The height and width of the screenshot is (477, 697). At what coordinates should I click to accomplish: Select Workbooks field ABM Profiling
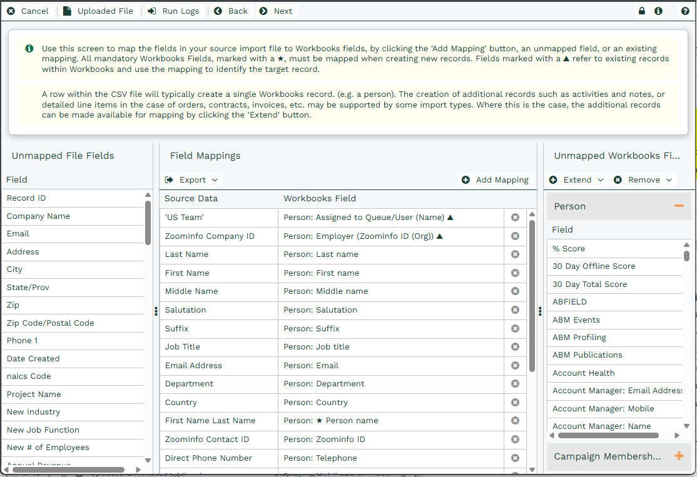pyautogui.click(x=615, y=338)
